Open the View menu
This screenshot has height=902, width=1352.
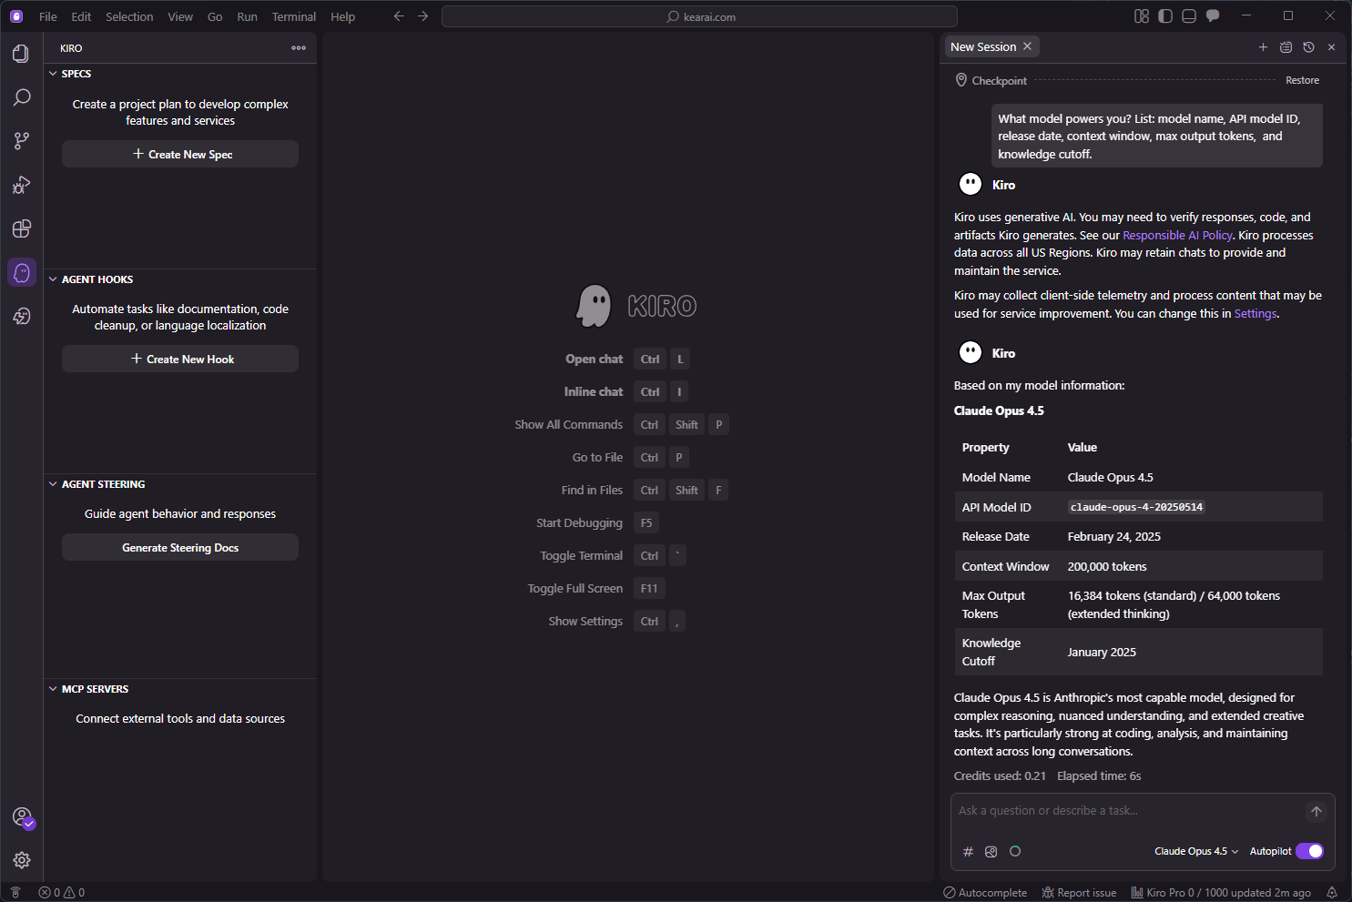[180, 16]
